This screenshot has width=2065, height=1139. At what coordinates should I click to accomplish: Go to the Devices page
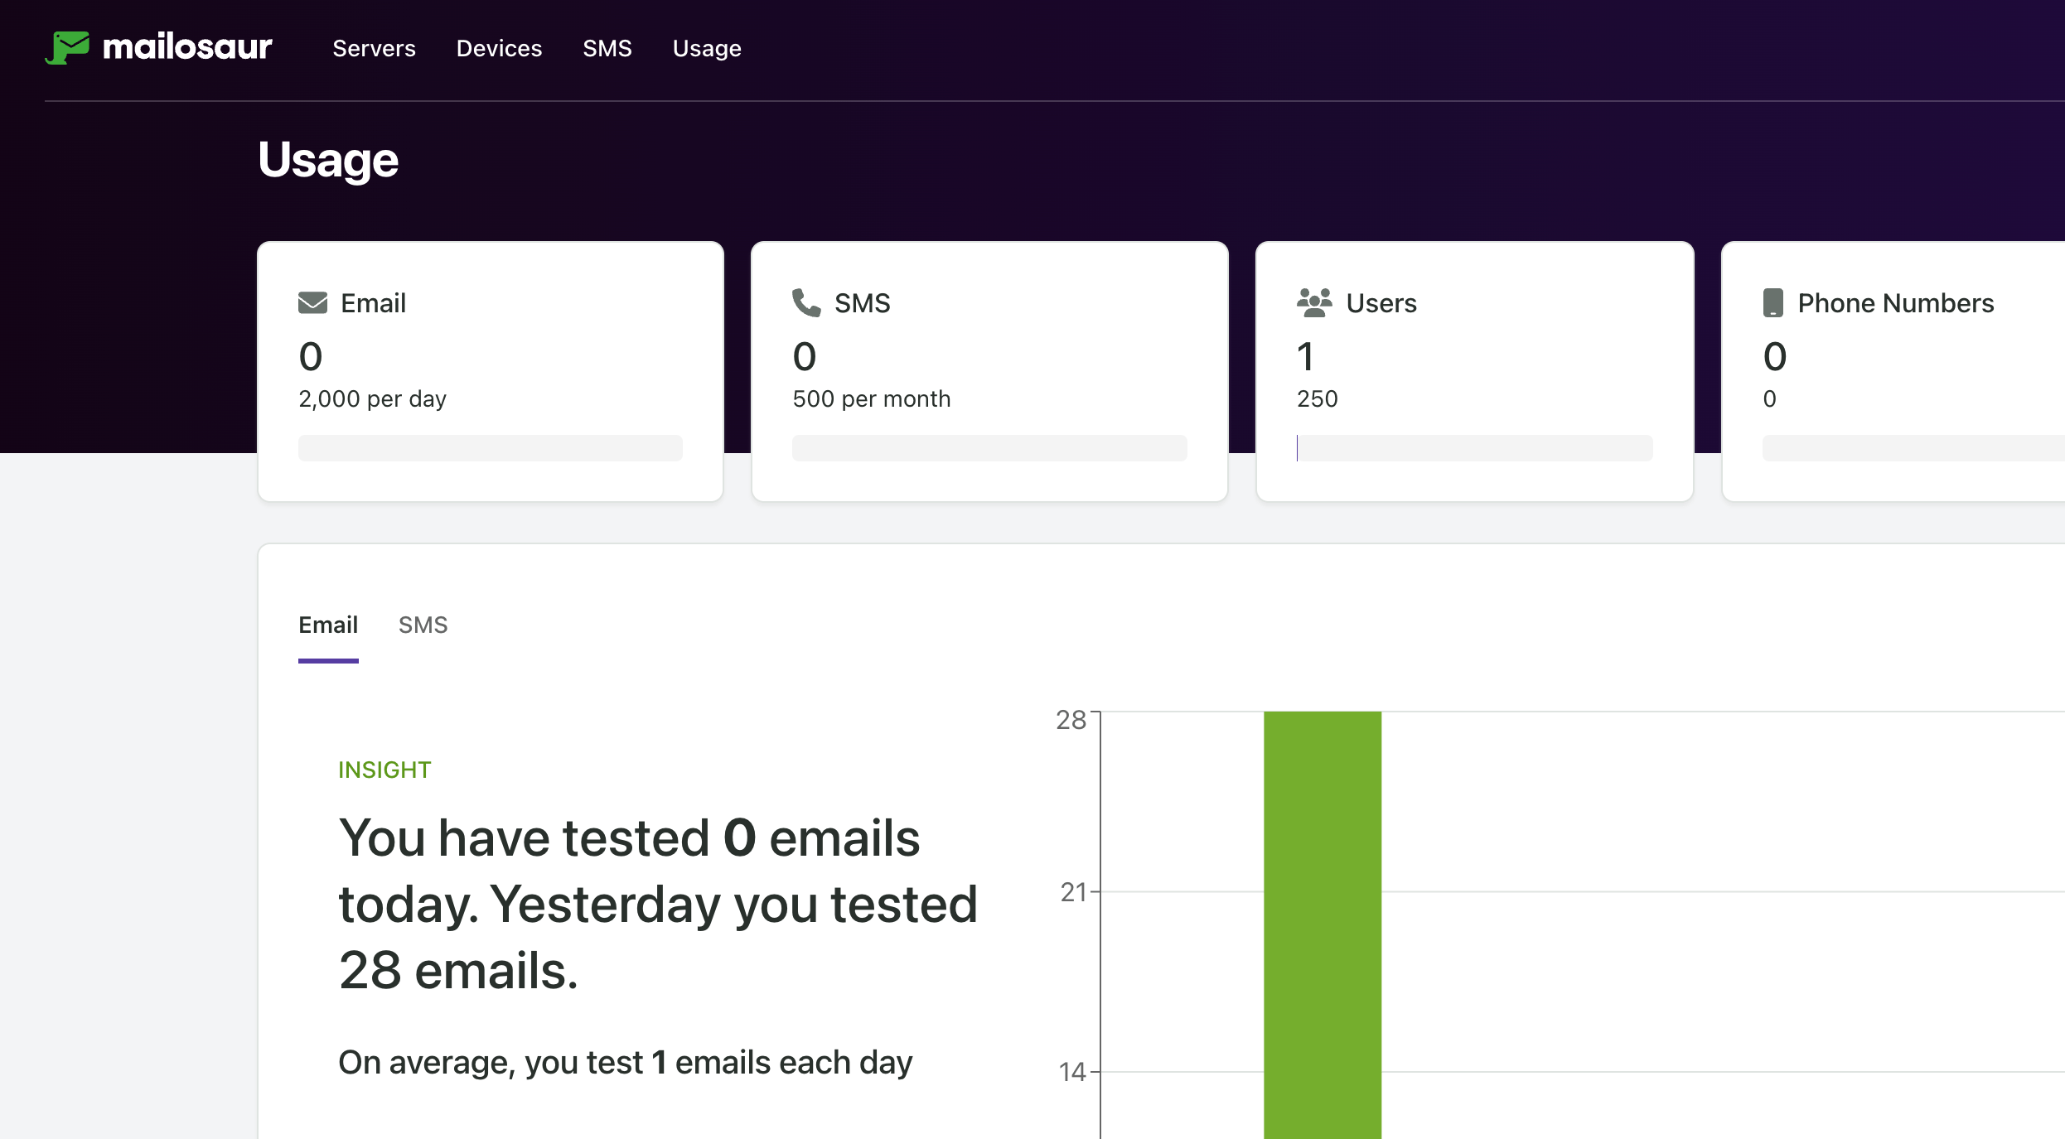(x=500, y=49)
